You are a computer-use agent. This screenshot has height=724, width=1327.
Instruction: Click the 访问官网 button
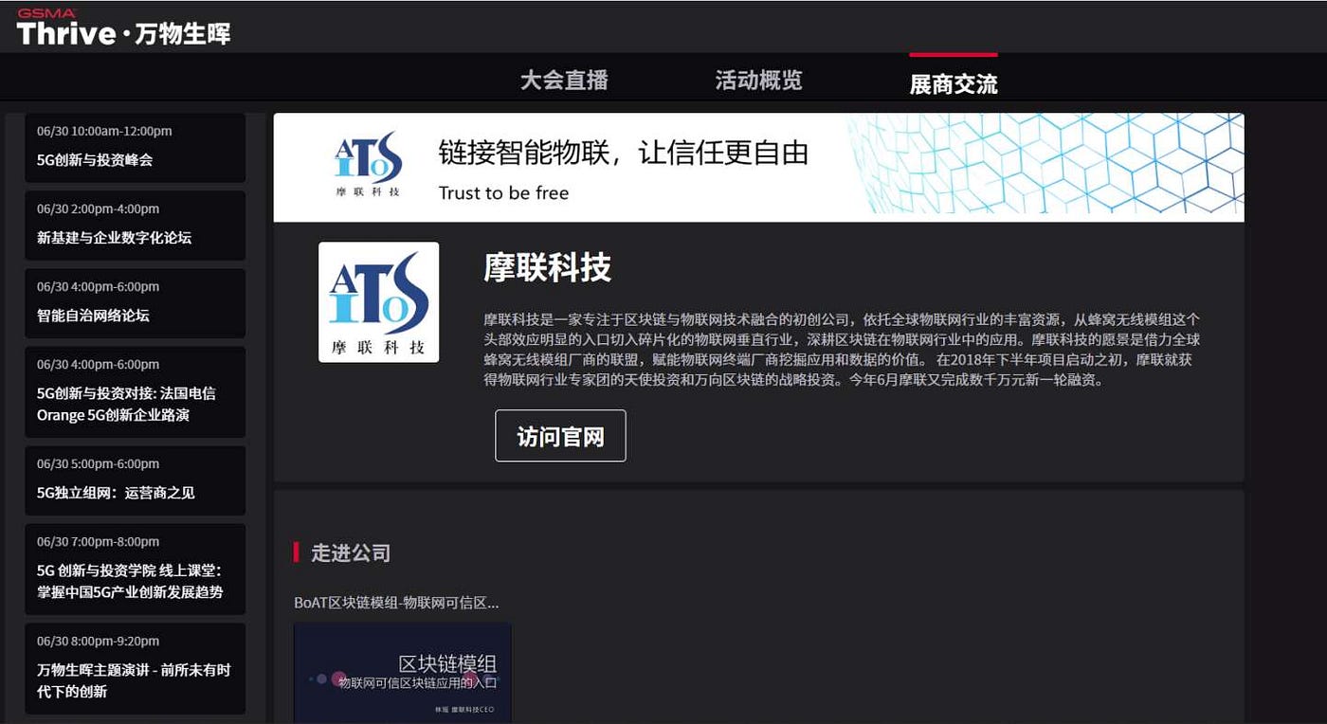click(560, 436)
